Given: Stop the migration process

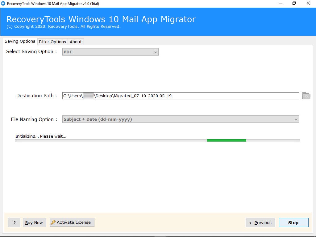Looking at the screenshot, I should pyautogui.click(x=293, y=222).
